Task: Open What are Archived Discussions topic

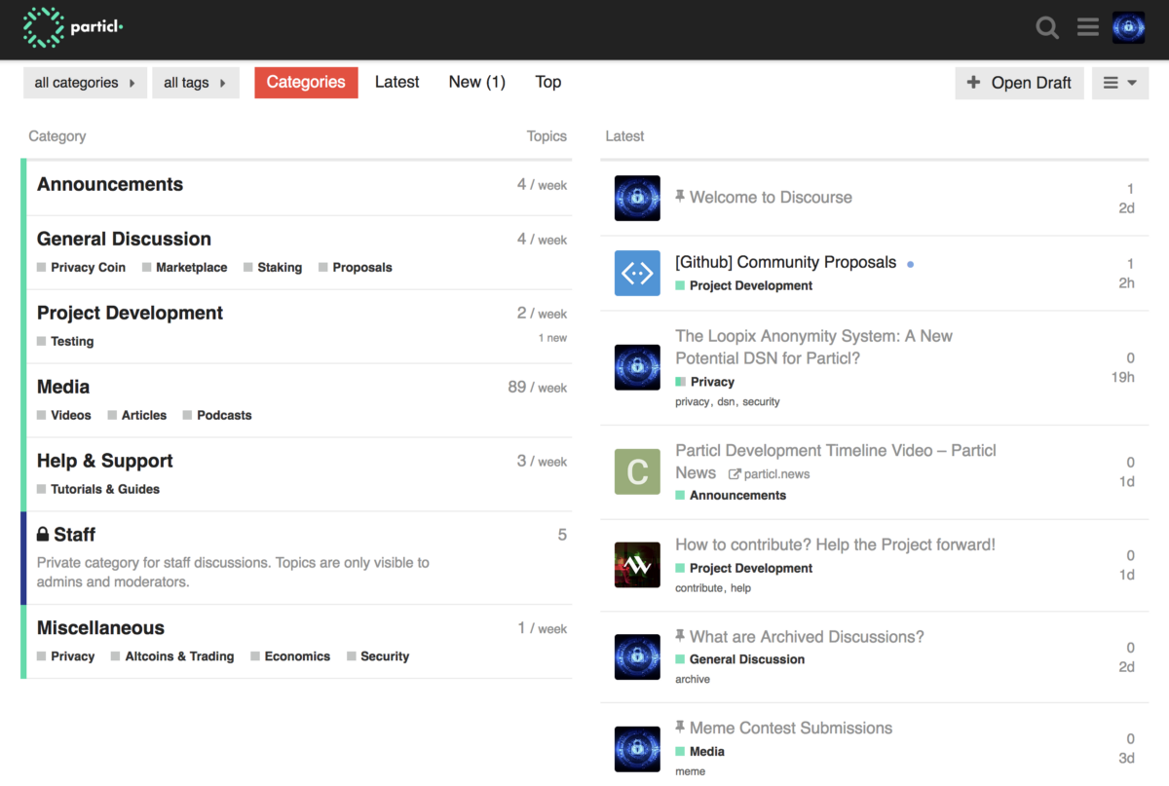Action: pos(807,636)
